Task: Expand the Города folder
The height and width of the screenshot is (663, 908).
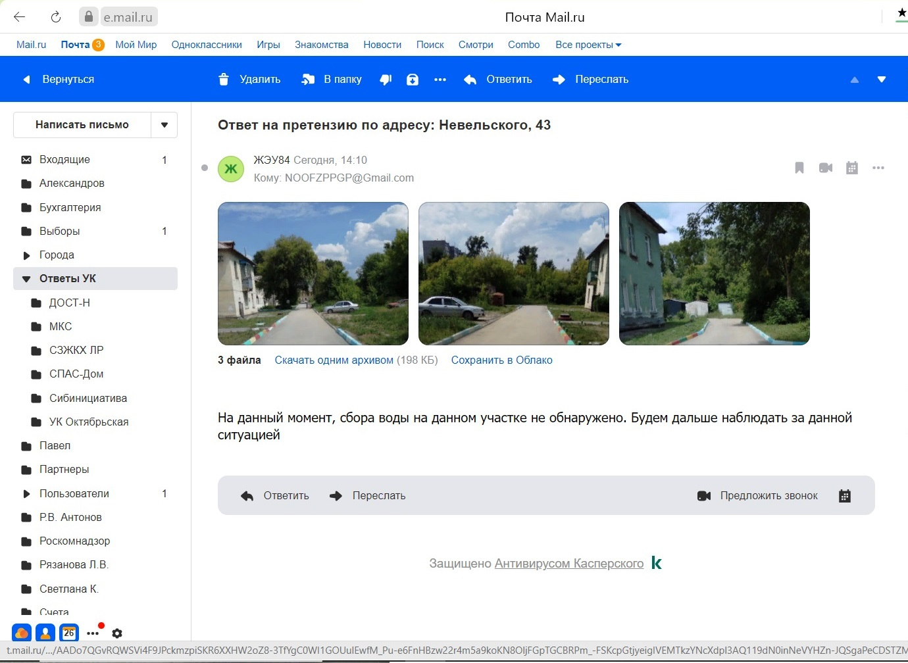Action: click(x=26, y=255)
